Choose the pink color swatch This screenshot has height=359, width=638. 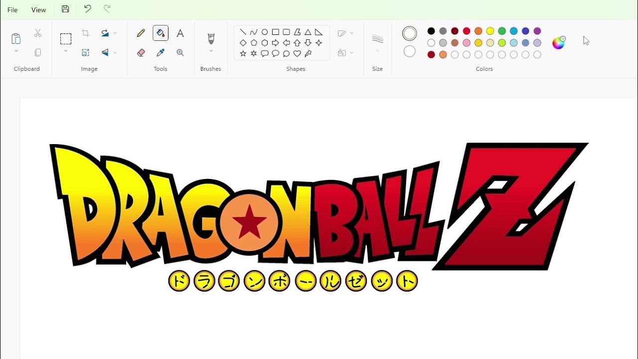click(467, 43)
